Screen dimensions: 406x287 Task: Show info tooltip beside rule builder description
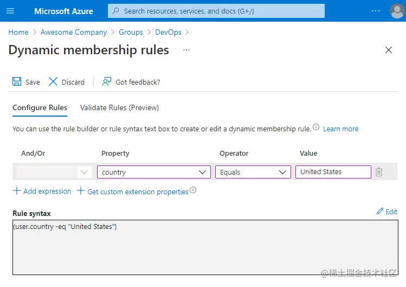[x=316, y=127]
